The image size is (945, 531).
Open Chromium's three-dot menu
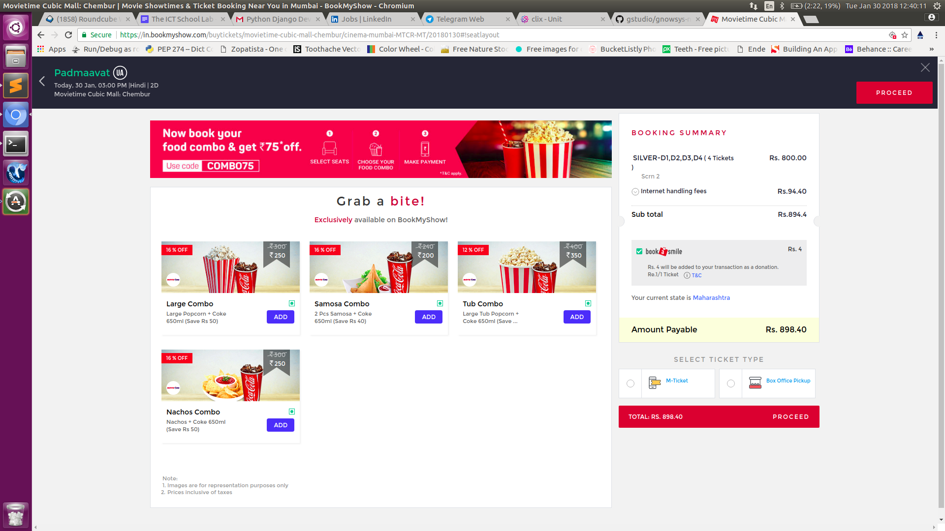936,35
